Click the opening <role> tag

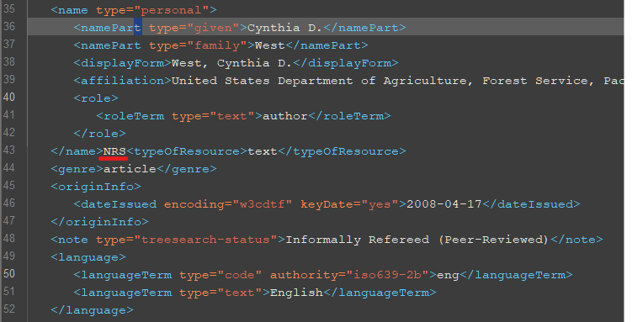[96, 98]
